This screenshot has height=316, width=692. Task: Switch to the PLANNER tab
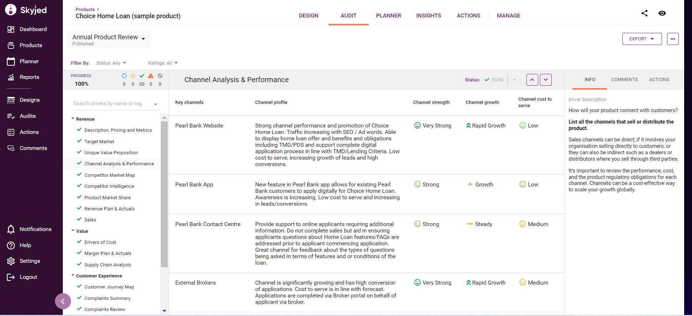(388, 16)
